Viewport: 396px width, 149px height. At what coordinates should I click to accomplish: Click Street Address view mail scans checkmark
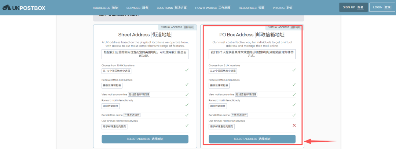coord(187,94)
